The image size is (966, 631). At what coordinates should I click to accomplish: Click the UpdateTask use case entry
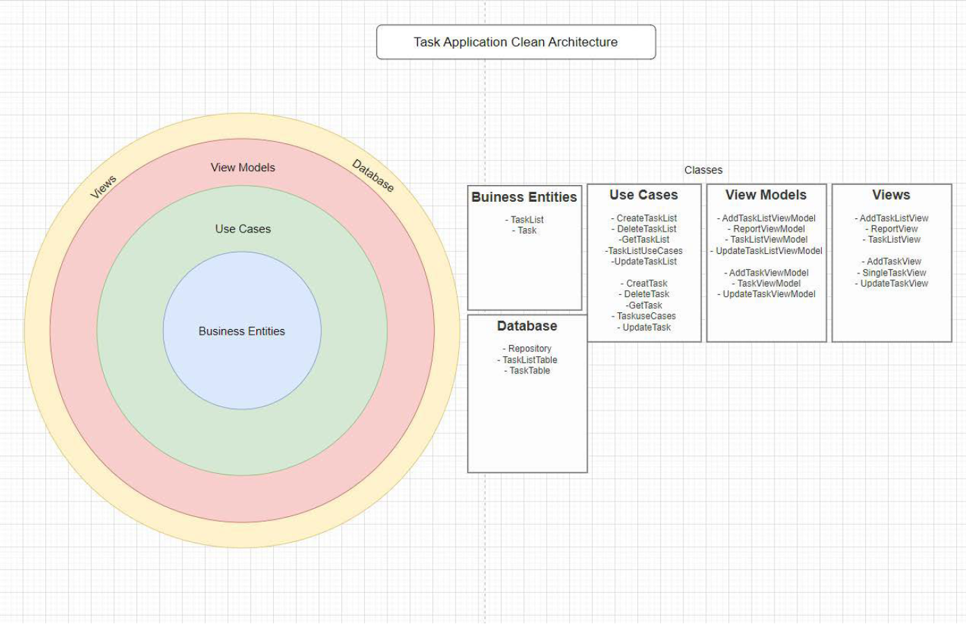pos(644,327)
